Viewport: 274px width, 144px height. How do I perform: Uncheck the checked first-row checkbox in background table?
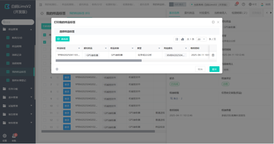pos(45,42)
